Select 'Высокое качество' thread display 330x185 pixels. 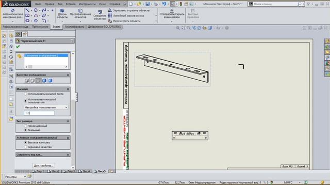click(25, 142)
